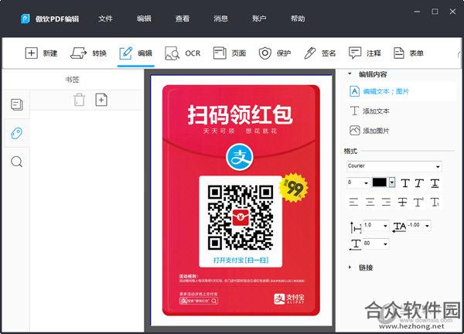
Task: Add a new bookmark
Action: 101,100
